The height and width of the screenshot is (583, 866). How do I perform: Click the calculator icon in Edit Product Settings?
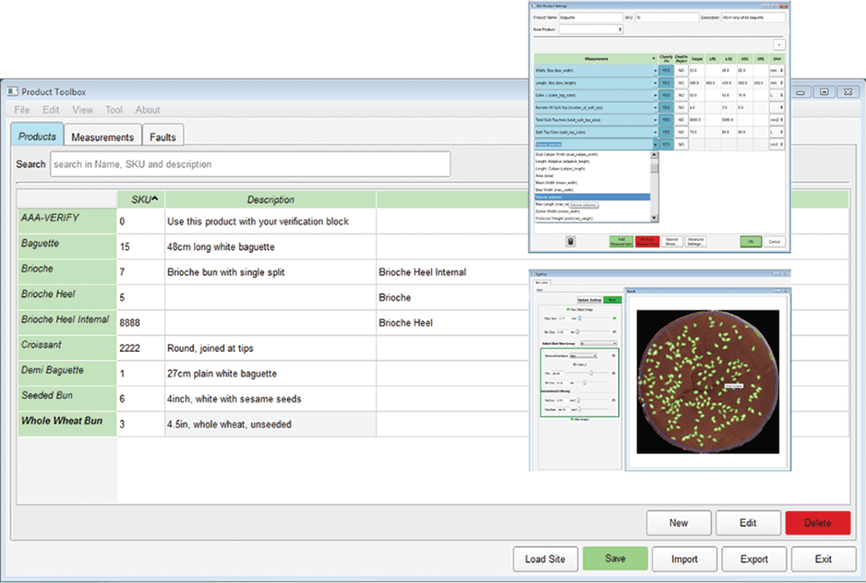570,242
